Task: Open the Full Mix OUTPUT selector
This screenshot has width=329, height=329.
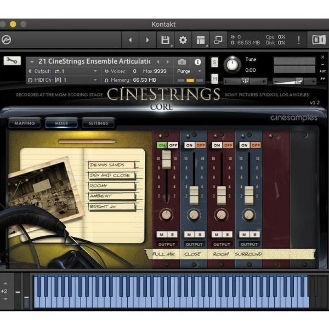Action: tap(167, 244)
